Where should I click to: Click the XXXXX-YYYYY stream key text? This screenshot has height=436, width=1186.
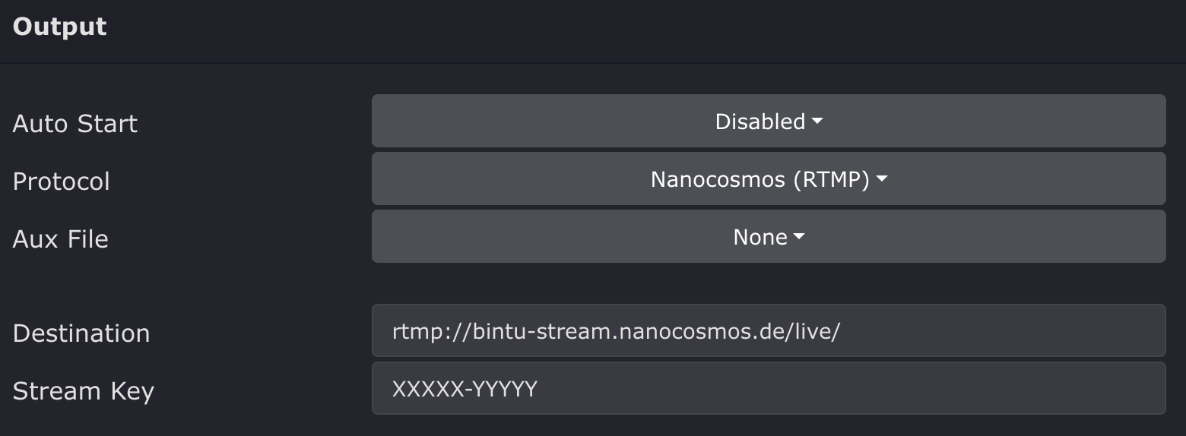(x=465, y=389)
